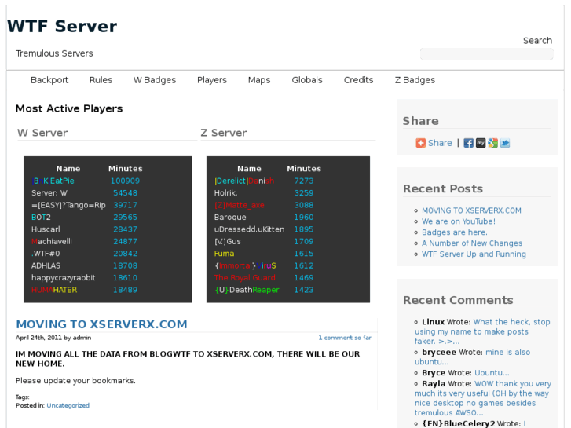571x428 pixels.
Task: Click player name .WTF#0
Action: [46, 254]
